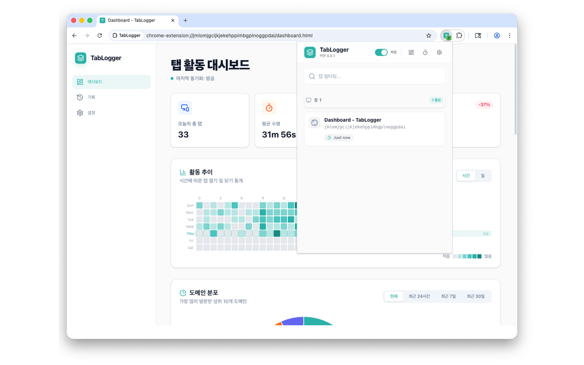Switch activity chart to 일 view

point(483,176)
